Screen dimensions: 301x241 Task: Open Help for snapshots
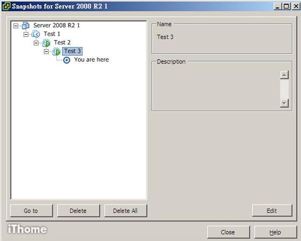click(x=275, y=232)
